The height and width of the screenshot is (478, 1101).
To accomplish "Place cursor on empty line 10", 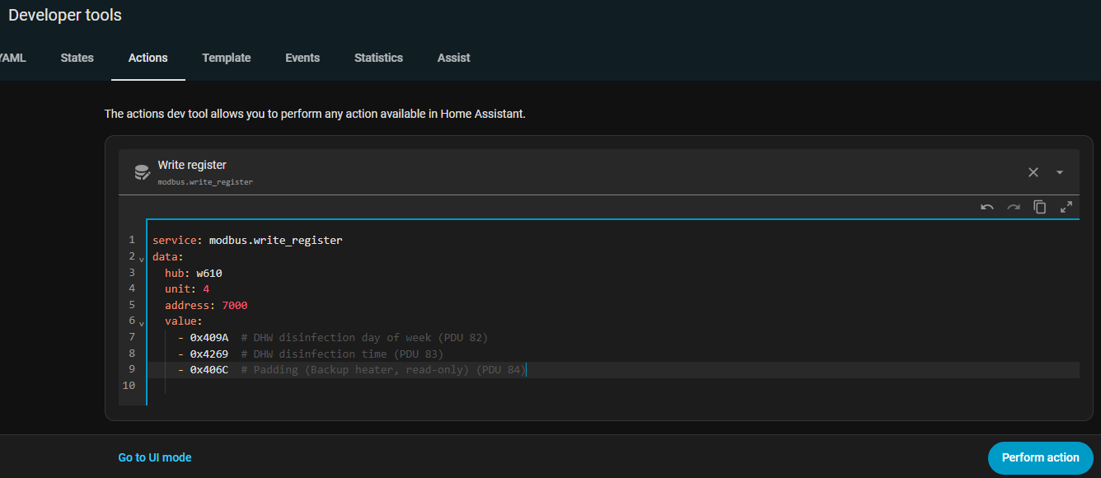I will click(x=330, y=386).
